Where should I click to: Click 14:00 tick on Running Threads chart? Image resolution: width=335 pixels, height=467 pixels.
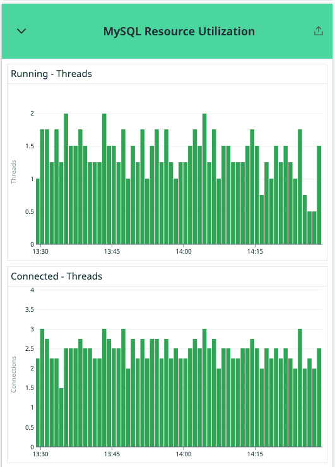(184, 251)
